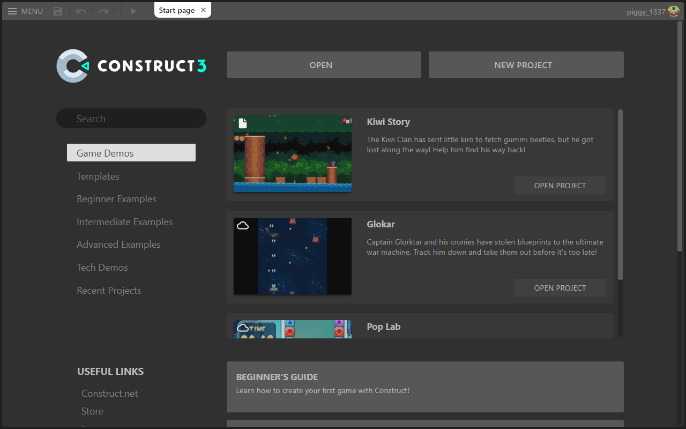The width and height of the screenshot is (686, 429).
Task: Expand the Preview options dropdown arrow
Action: point(144,11)
